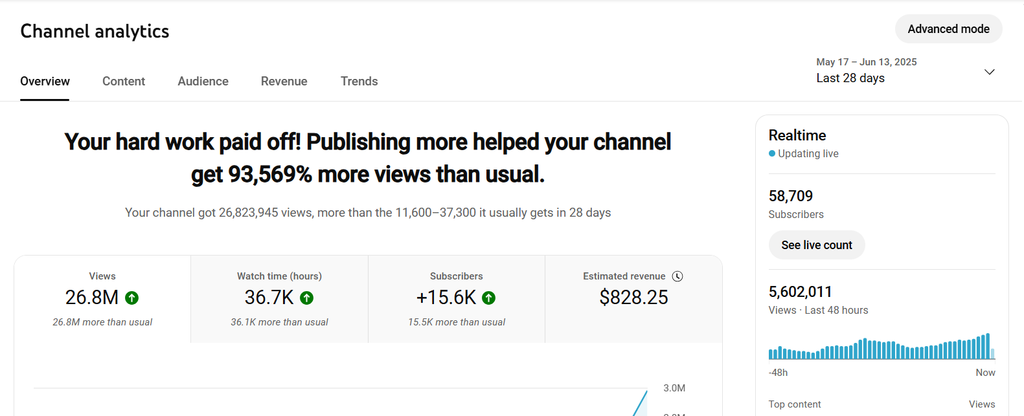Select the Views metric card
The image size is (1024, 416).
coord(102,299)
